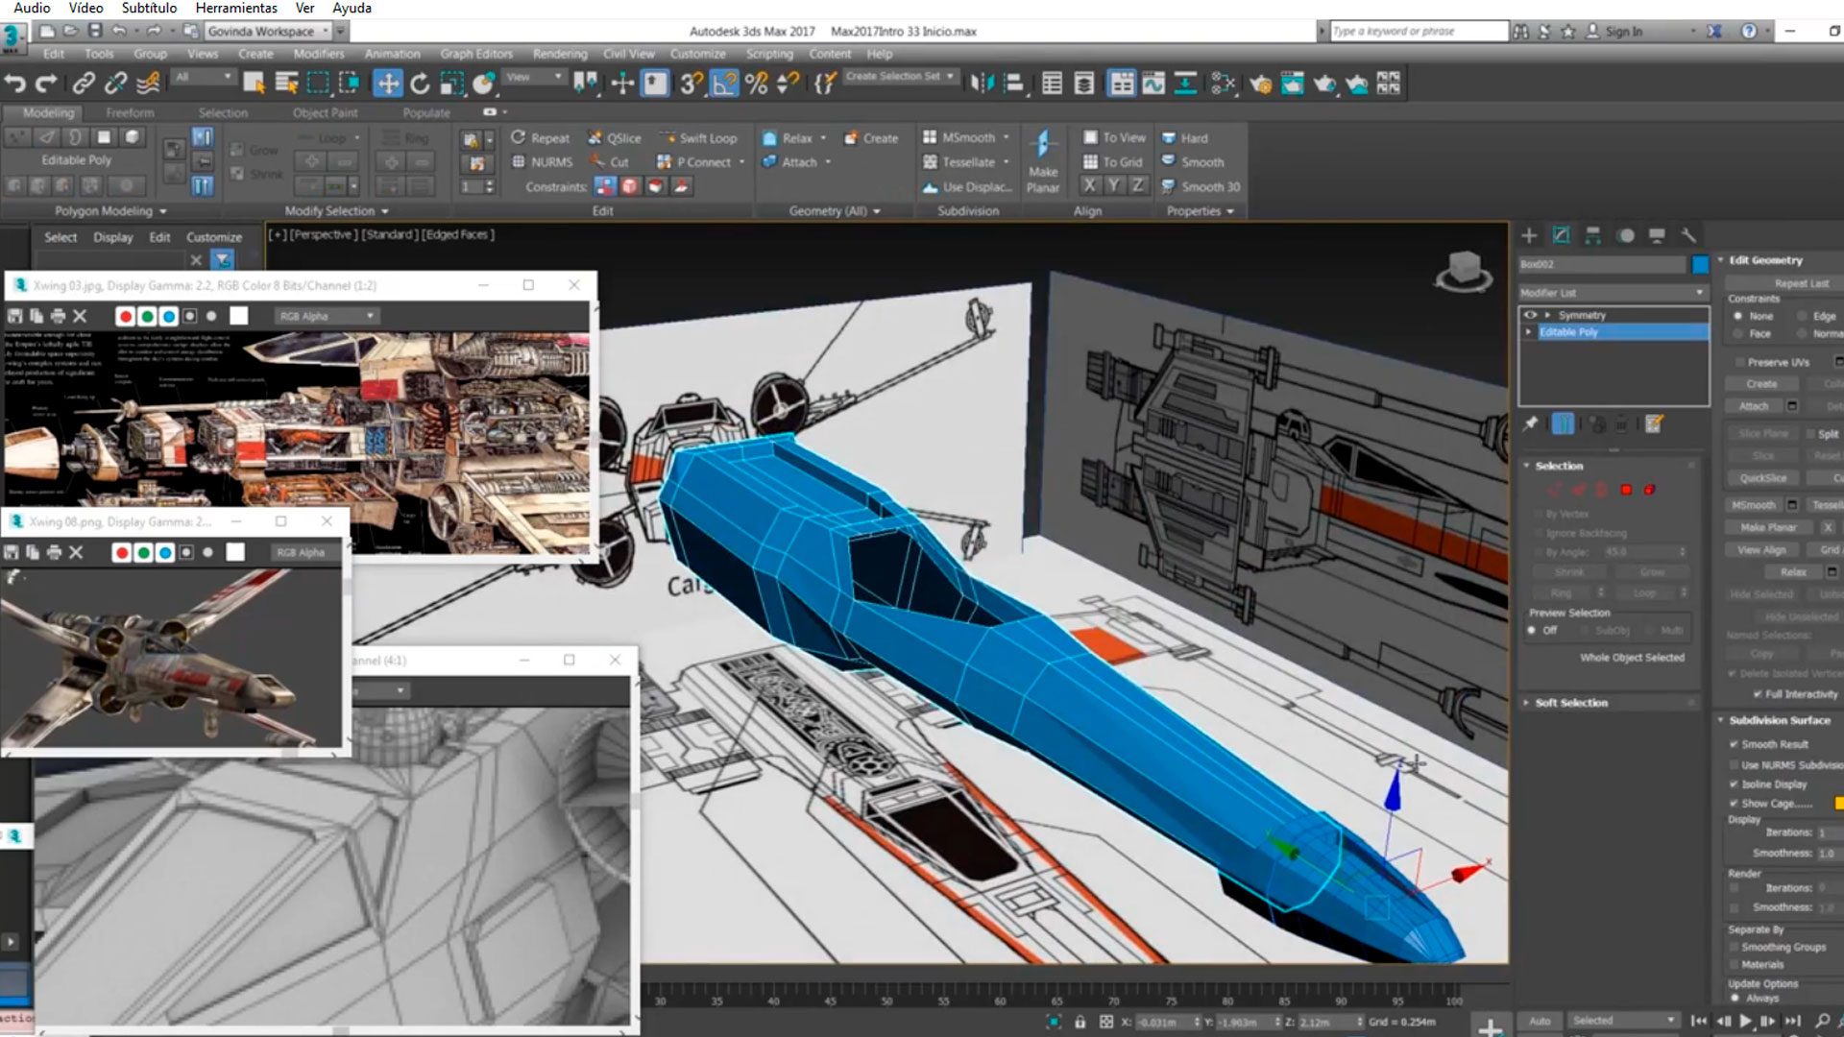The image size is (1844, 1037).
Task: Toggle the Smooth Result checkbox
Action: (1734, 744)
